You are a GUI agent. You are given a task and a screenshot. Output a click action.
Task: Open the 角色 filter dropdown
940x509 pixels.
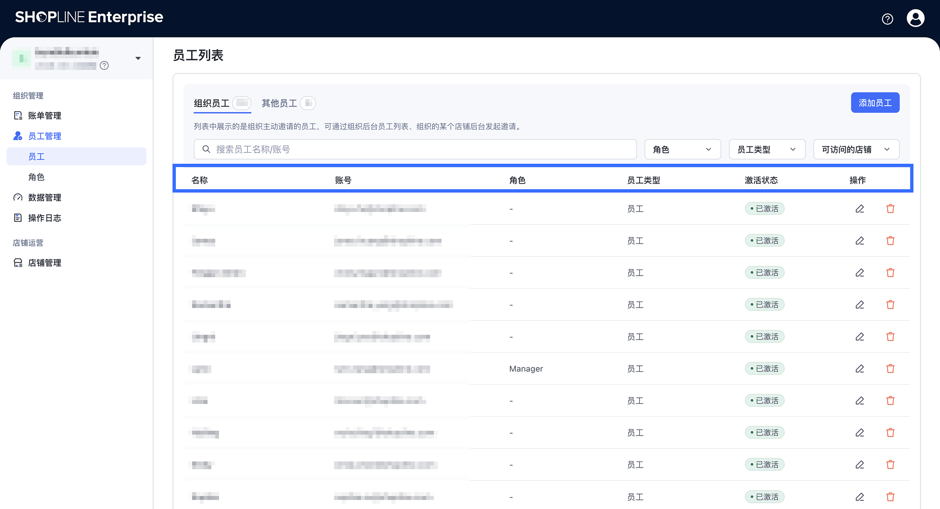[682, 149]
